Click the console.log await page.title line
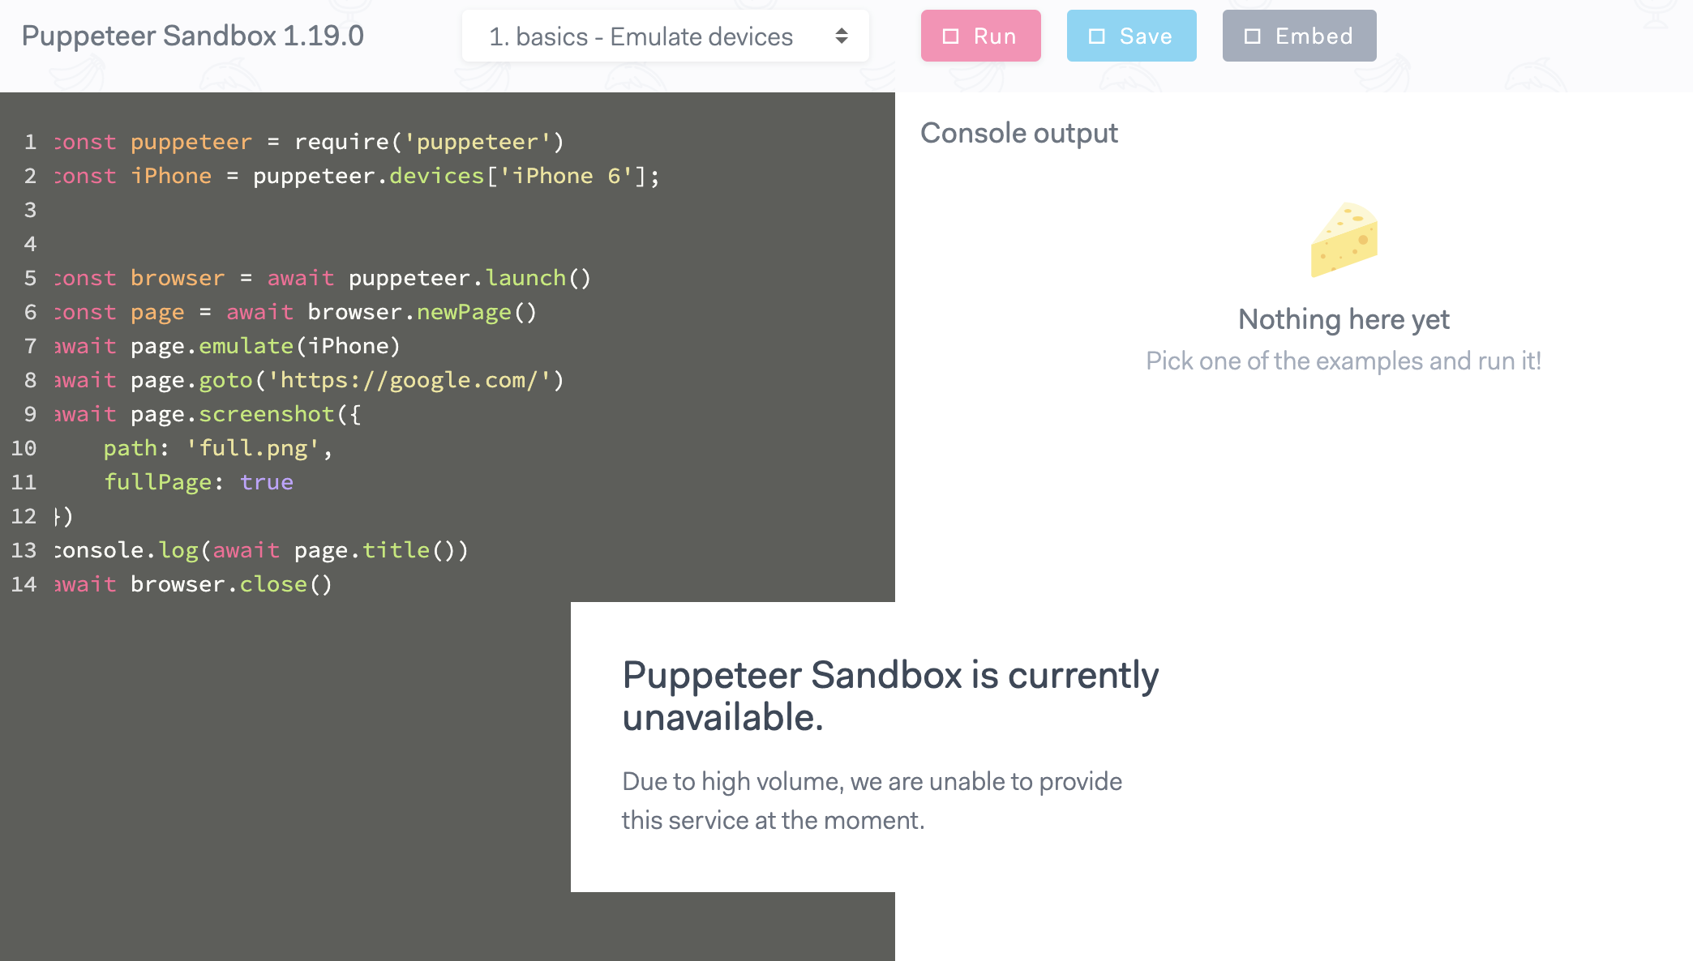 tap(258, 550)
